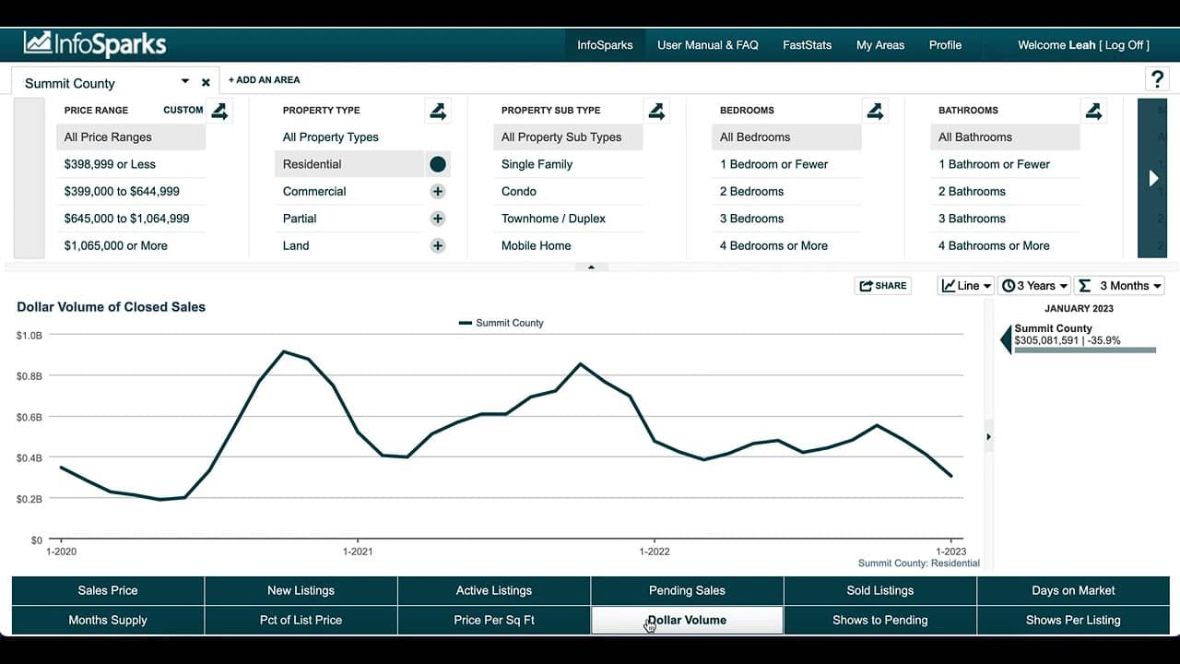1180x664 pixels.
Task: Select Condo sub type
Action: click(x=568, y=192)
